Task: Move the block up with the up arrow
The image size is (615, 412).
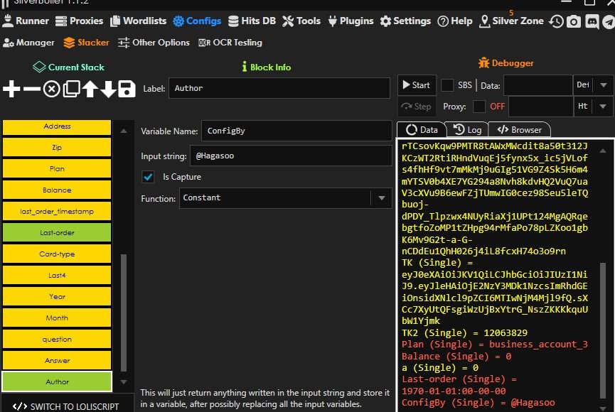Action: point(90,89)
